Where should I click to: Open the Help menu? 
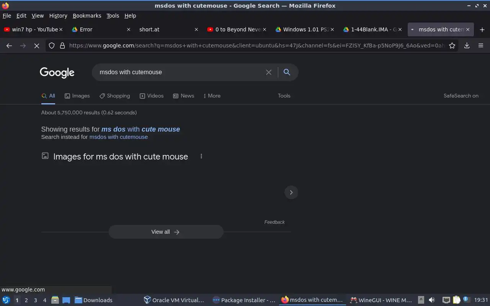coord(130,16)
